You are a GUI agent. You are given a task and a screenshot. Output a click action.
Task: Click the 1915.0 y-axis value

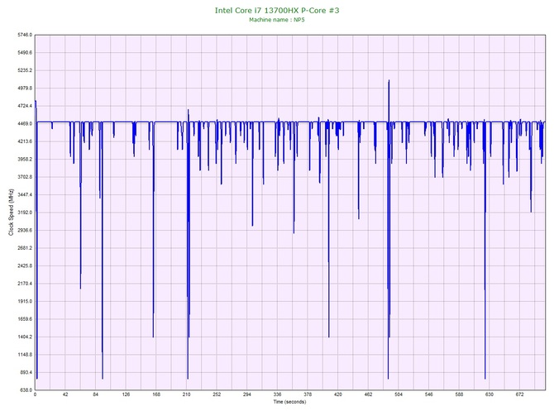(x=25, y=302)
